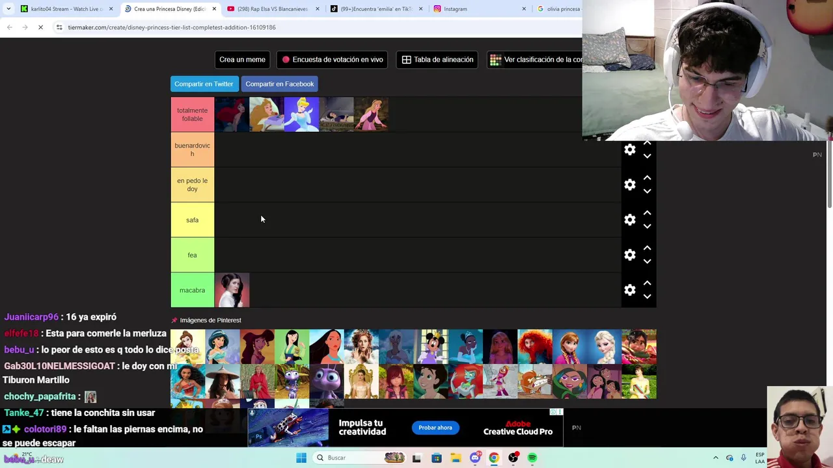833x468 pixels.
Task: Open settings gear for 'en pedo le doy' tier
Action: 629,185
